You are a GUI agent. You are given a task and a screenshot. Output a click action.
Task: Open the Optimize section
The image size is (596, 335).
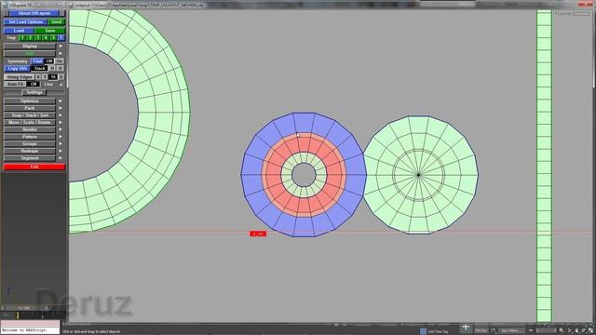(x=30, y=101)
